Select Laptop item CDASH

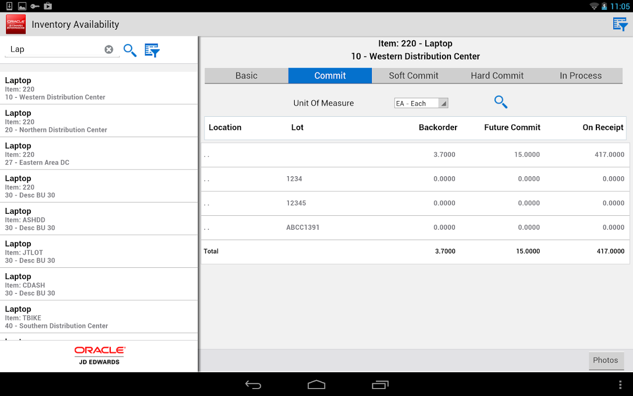[x=99, y=284]
